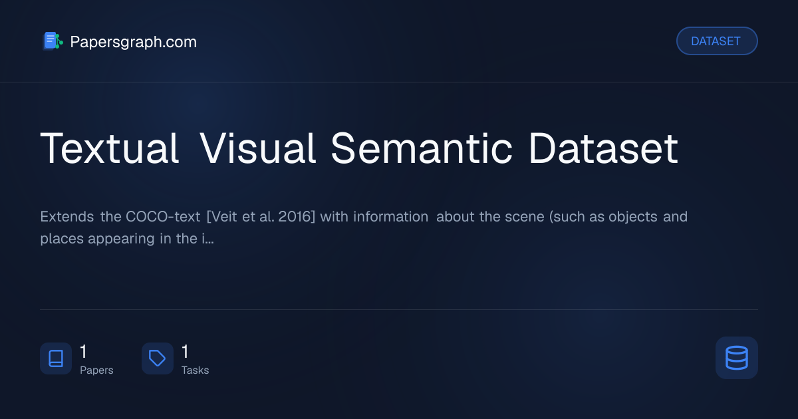Click the Papers count number 1

[x=84, y=352]
